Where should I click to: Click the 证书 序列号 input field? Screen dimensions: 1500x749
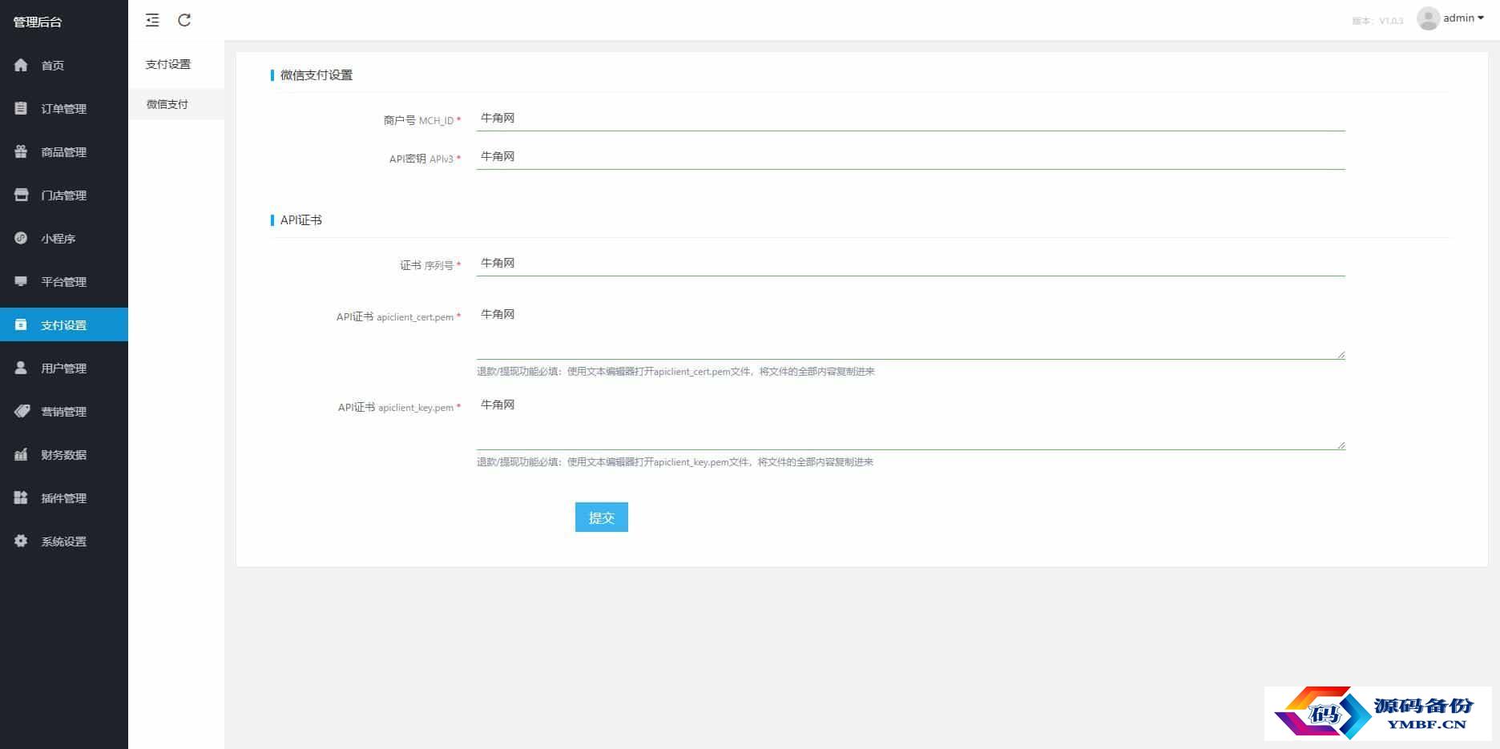pos(910,264)
